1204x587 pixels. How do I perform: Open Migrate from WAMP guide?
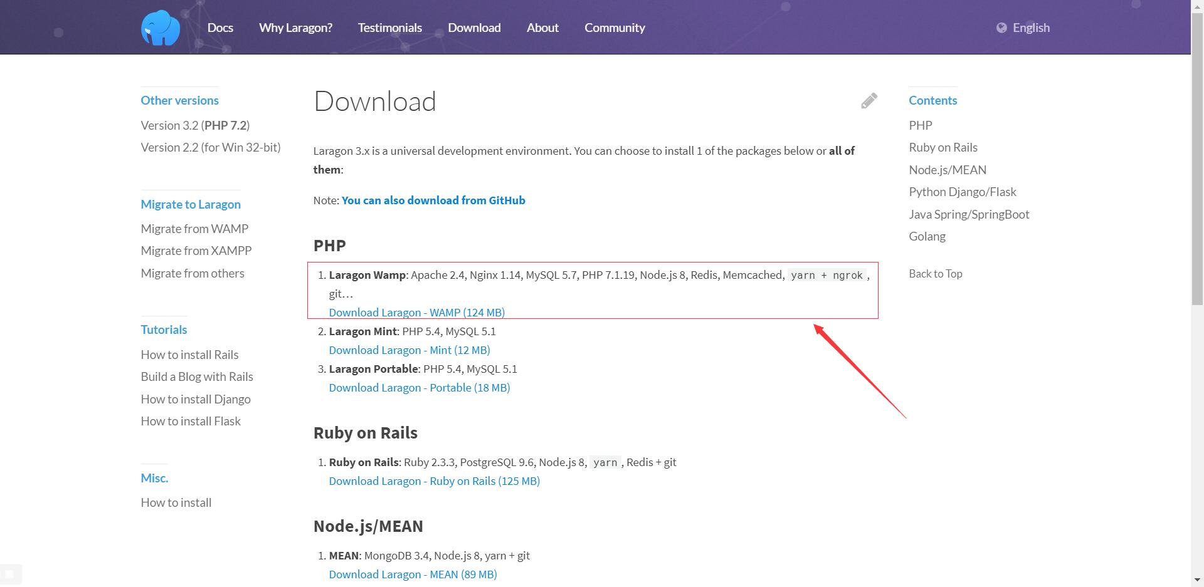pyautogui.click(x=194, y=229)
